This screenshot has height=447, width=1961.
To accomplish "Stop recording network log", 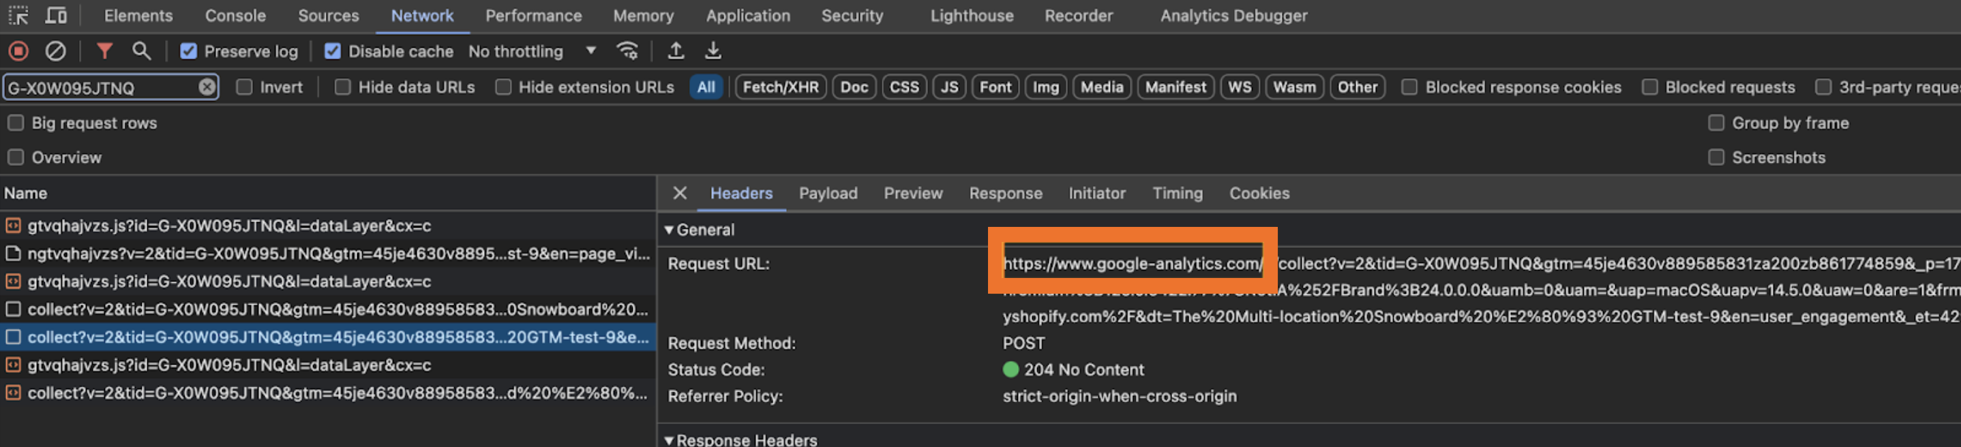I will pos(18,51).
